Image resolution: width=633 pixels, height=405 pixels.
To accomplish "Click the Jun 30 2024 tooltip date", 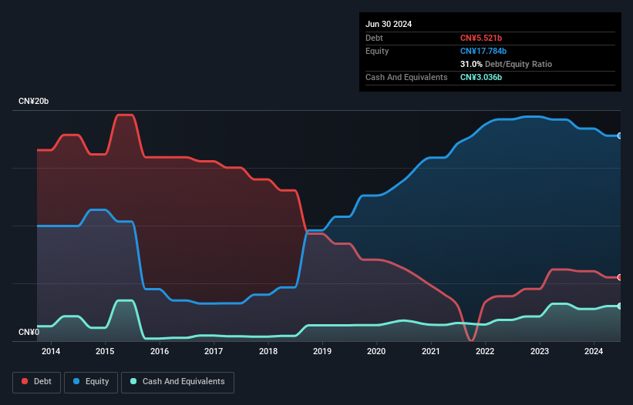I will 389,24.
